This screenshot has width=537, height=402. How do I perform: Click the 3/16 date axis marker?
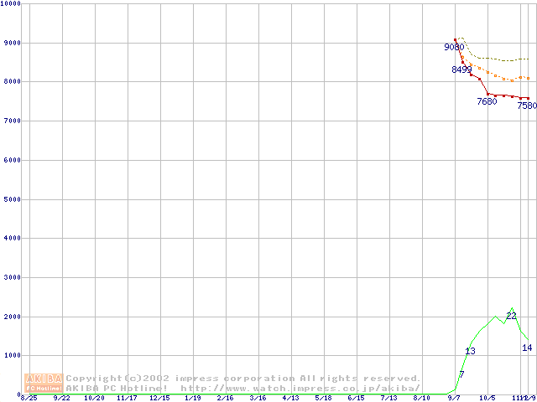258,399
